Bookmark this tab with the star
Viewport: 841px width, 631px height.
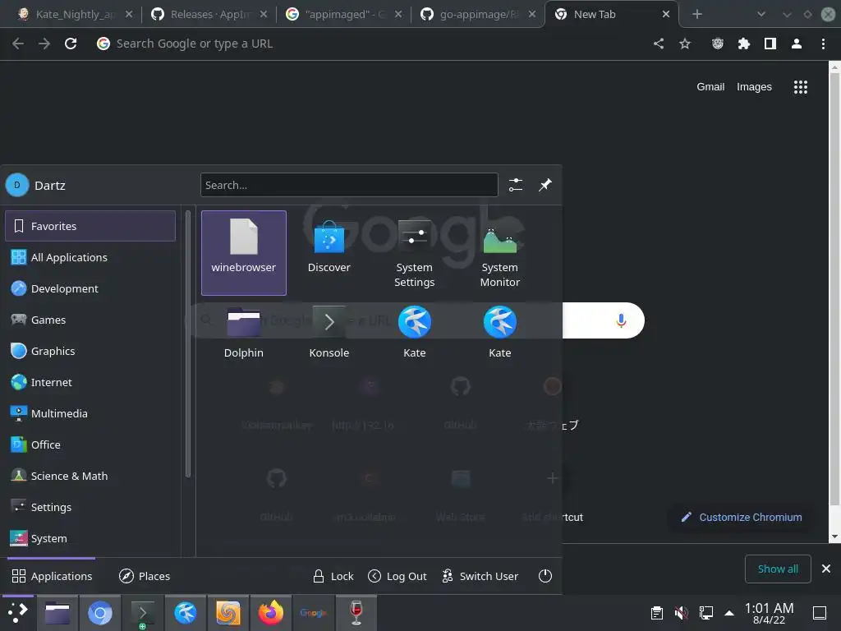pos(685,44)
